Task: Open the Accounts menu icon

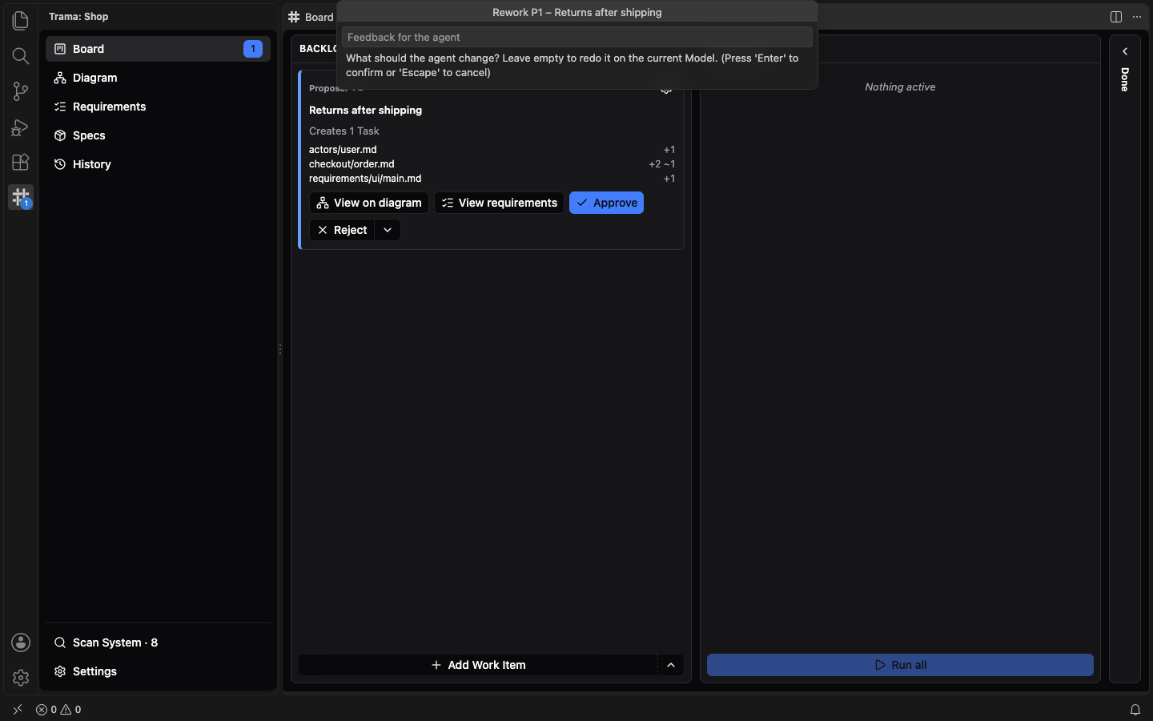Action: (x=21, y=642)
